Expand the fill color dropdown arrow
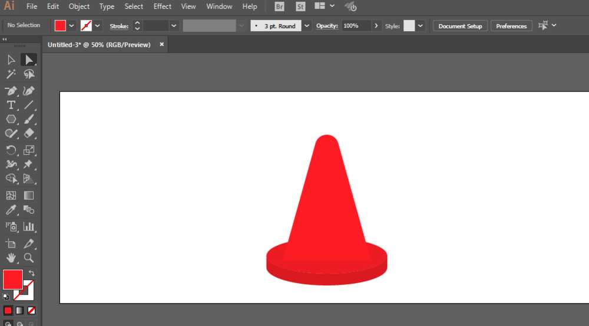 click(71, 26)
